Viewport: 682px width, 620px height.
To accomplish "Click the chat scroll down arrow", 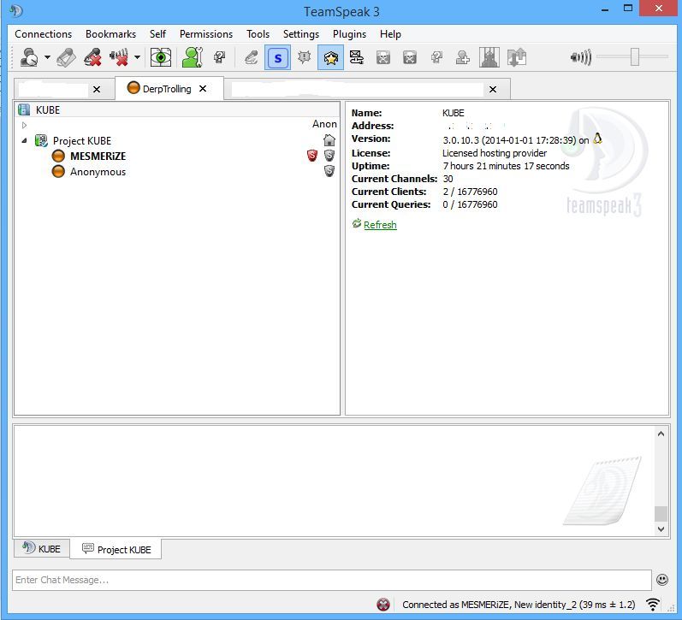I will pos(661,528).
